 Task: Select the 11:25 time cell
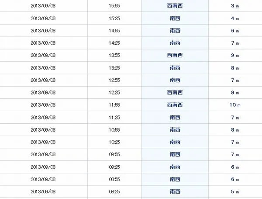point(114,118)
